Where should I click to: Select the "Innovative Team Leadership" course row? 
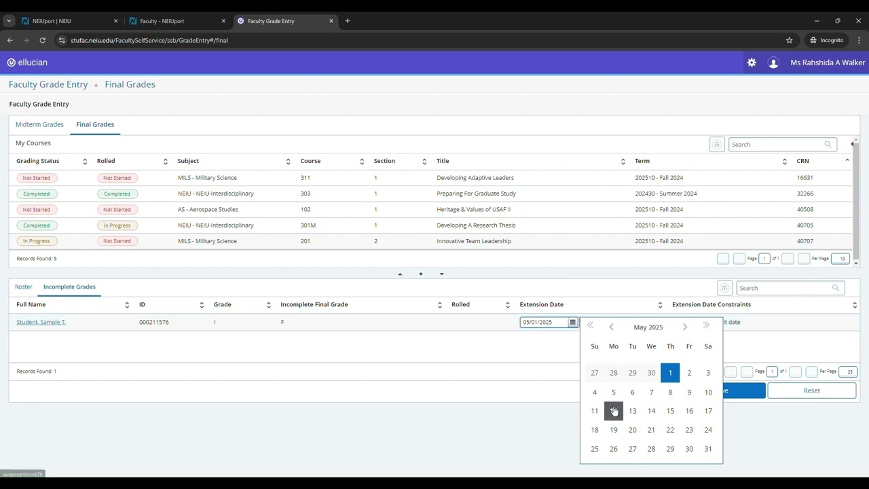pyautogui.click(x=431, y=241)
